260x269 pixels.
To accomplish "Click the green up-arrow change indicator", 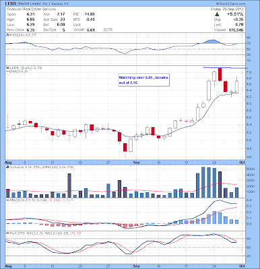I will [x=217, y=14].
